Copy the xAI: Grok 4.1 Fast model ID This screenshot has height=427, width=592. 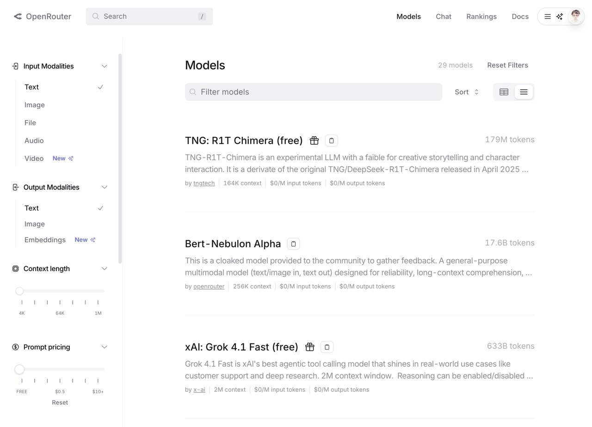click(x=327, y=347)
